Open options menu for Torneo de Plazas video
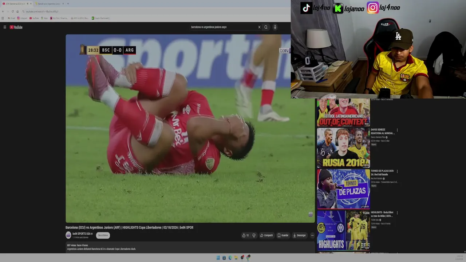The height and width of the screenshot is (262, 466). click(x=397, y=171)
